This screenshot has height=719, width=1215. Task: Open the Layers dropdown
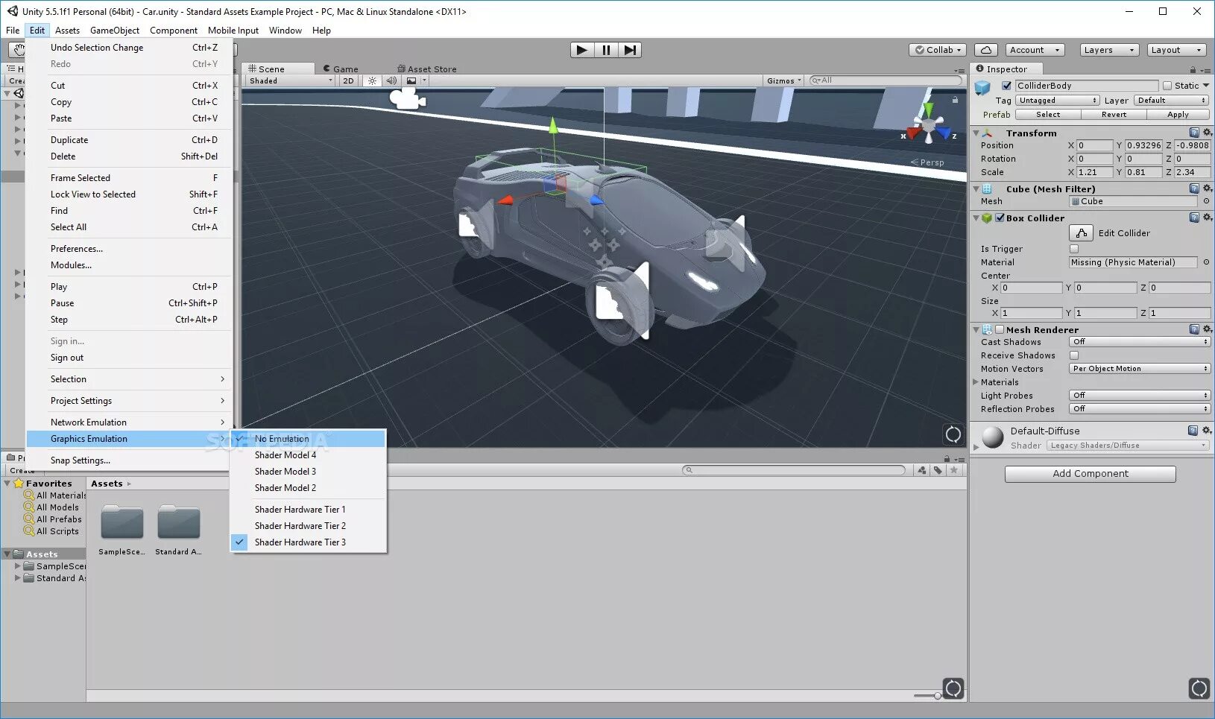coord(1109,50)
